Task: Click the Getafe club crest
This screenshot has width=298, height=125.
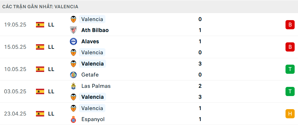Action: 73,75
